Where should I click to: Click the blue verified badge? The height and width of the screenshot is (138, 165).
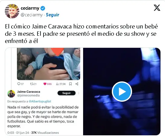43,8
